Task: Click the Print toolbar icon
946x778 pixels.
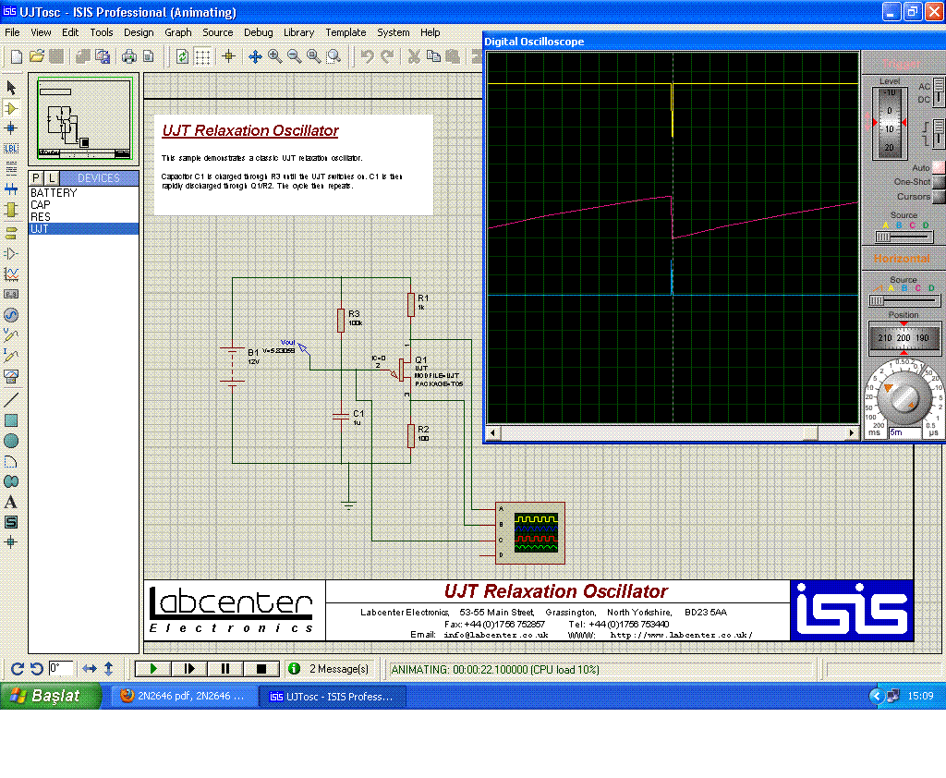Action: click(129, 56)
